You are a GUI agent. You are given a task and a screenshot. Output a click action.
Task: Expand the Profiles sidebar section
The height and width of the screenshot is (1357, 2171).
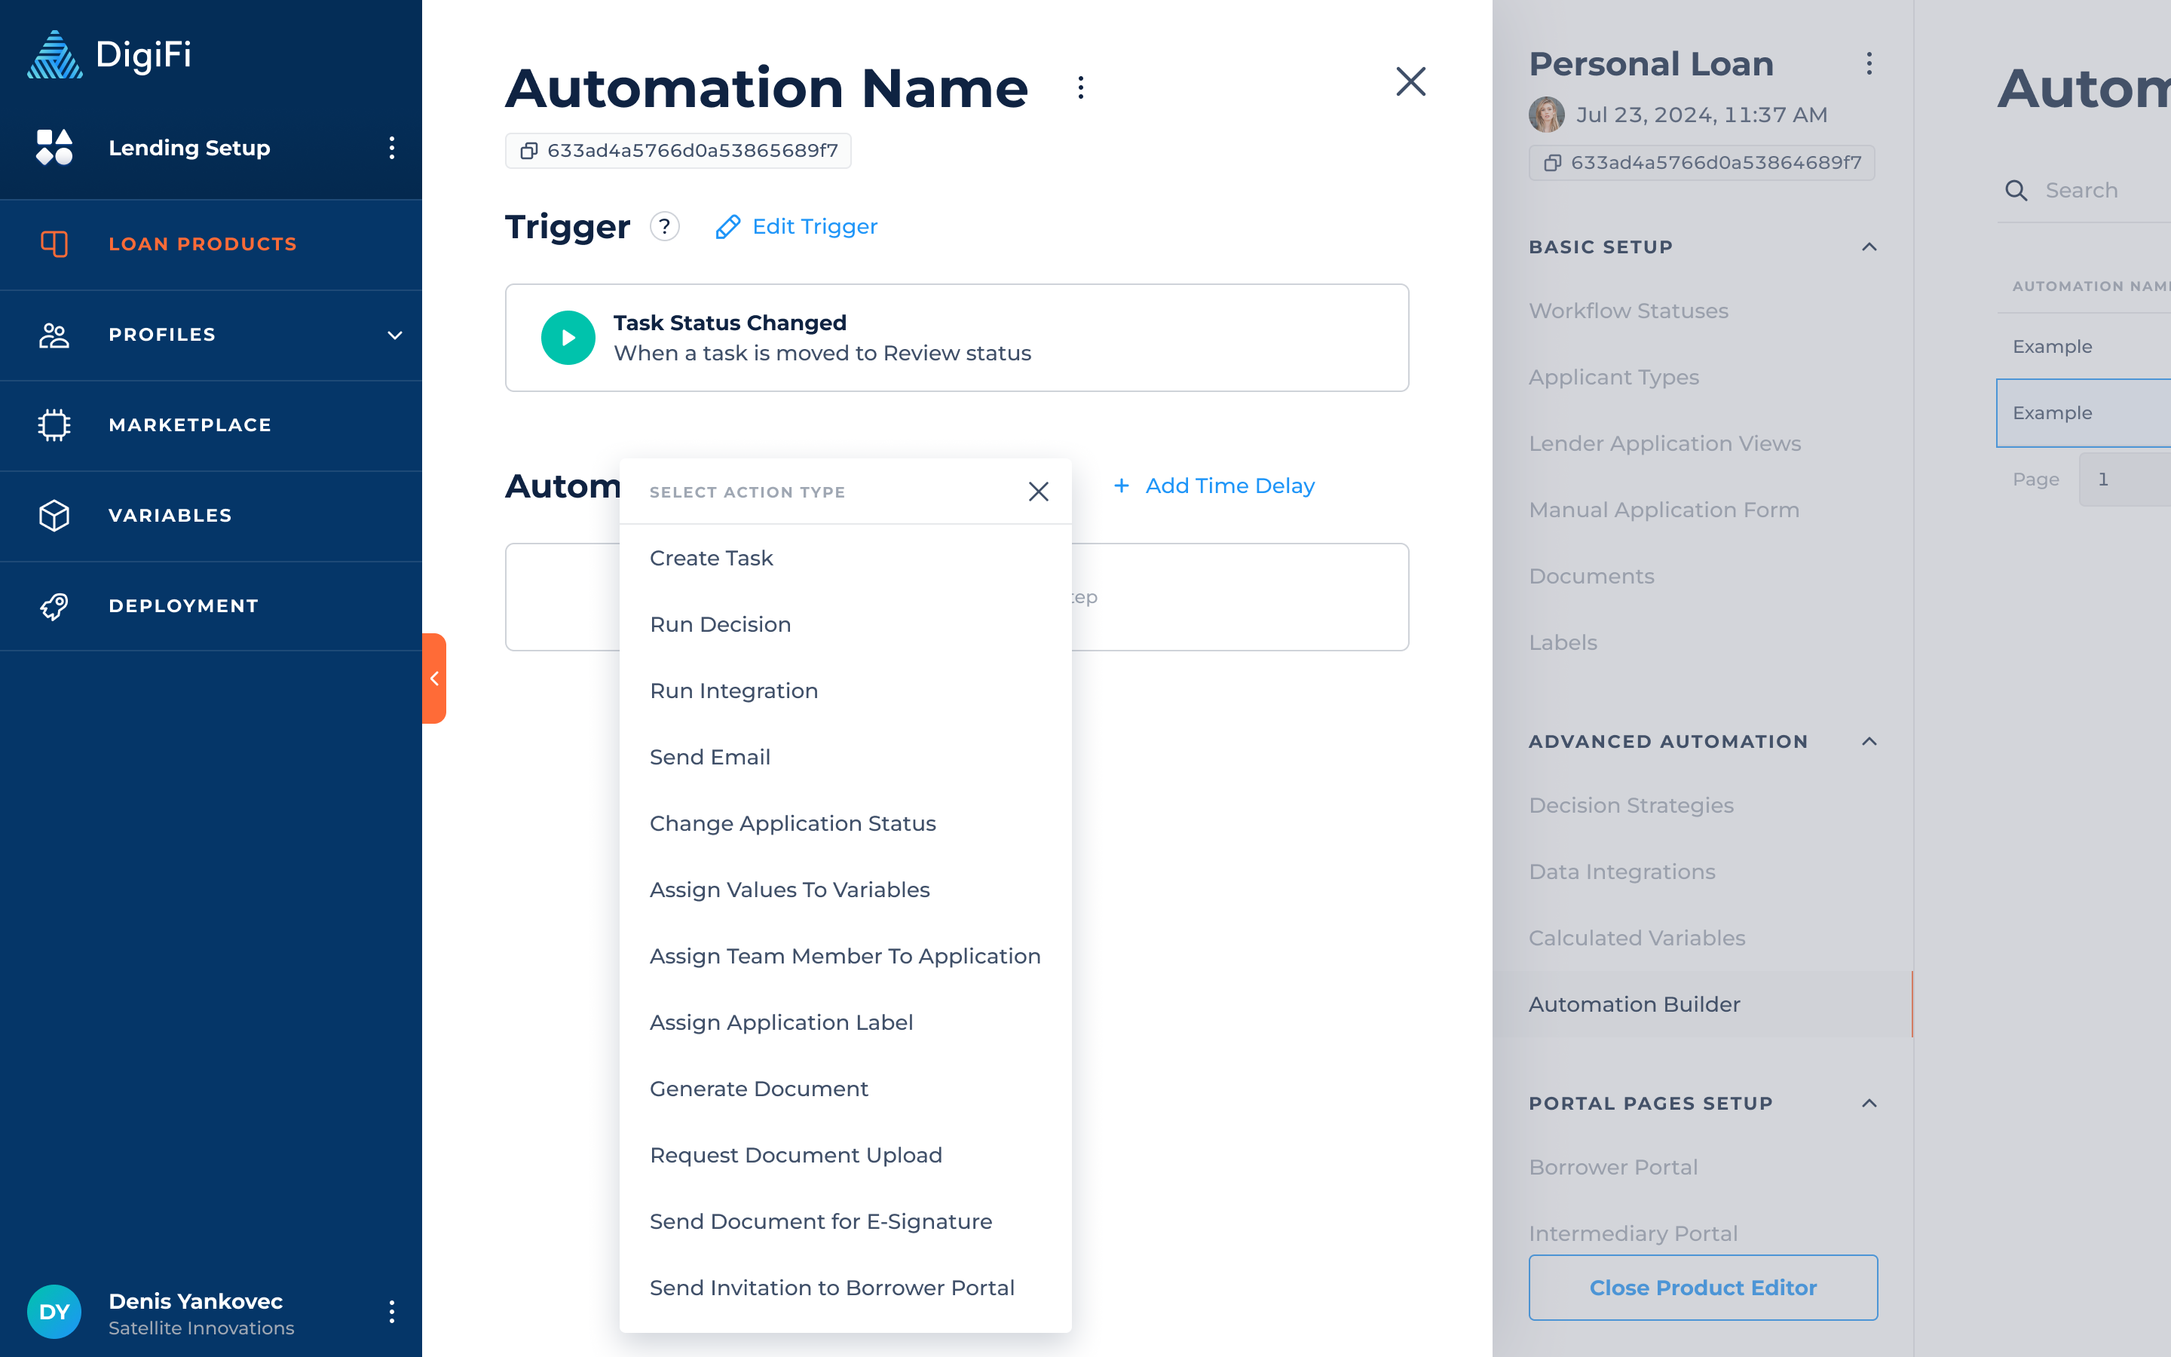[393, 335]
